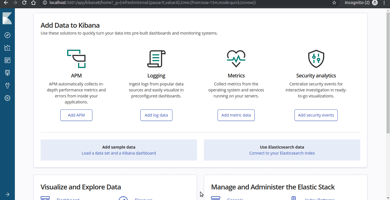Click the Incognito profile icon
Screen dimensions: 390x200
coord(375,3)
